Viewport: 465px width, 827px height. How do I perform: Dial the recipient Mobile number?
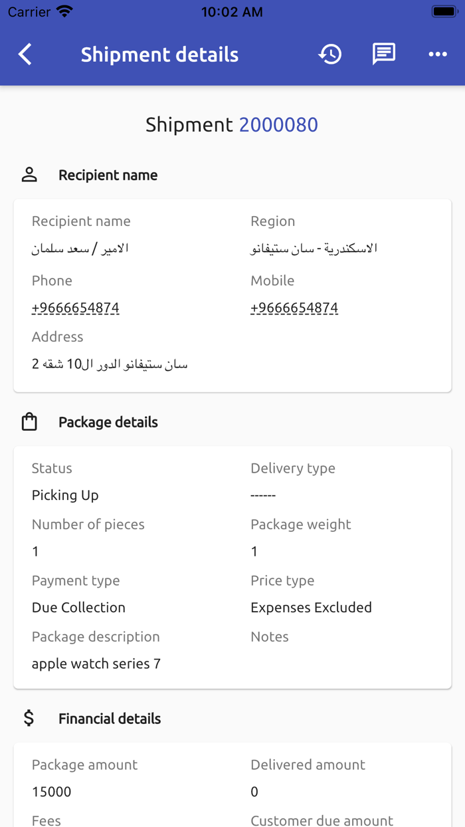point(294,308)
